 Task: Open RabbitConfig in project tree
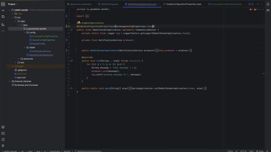pos(39,44)
